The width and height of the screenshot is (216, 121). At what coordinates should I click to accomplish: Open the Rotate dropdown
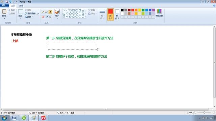(x=29, y=17)
